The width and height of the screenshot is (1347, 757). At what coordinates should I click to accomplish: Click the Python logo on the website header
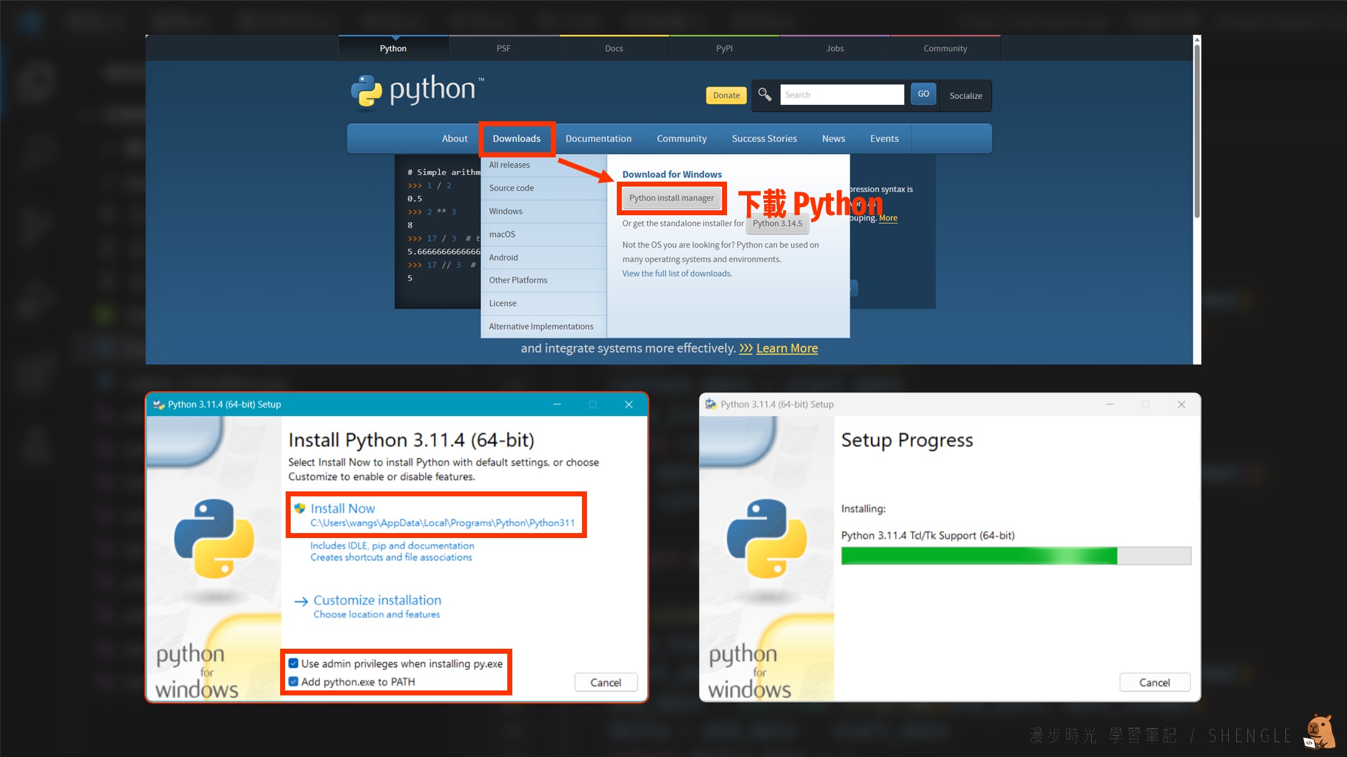click(x=417, y=91)
